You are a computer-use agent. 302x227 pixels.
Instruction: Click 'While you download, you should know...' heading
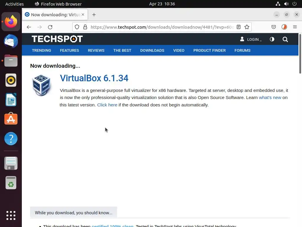[x=73, y=213]
